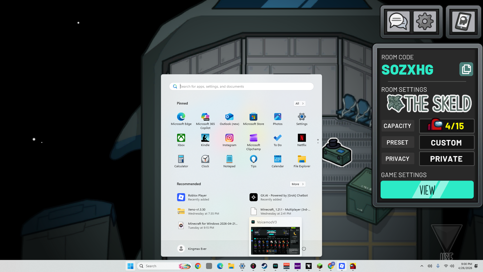
Task: Open taskbar File Explorer folder icon
Action: (x=231, y=266)
